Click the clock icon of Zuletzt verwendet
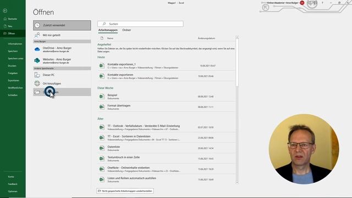352x198 pixels. coord(37,25)
